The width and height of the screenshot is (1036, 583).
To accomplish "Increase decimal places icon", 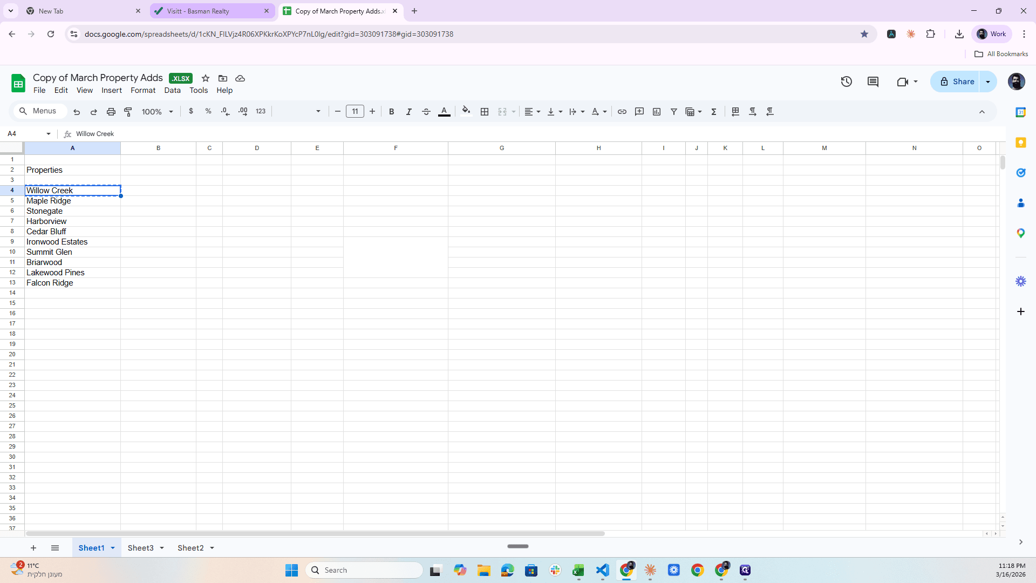I will (x=243, y=111).
